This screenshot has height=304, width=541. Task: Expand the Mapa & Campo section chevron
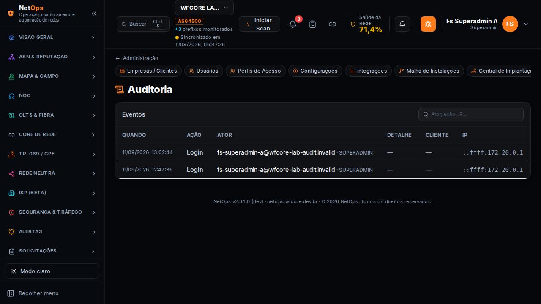pyautogui.click(x=94, y=76)
